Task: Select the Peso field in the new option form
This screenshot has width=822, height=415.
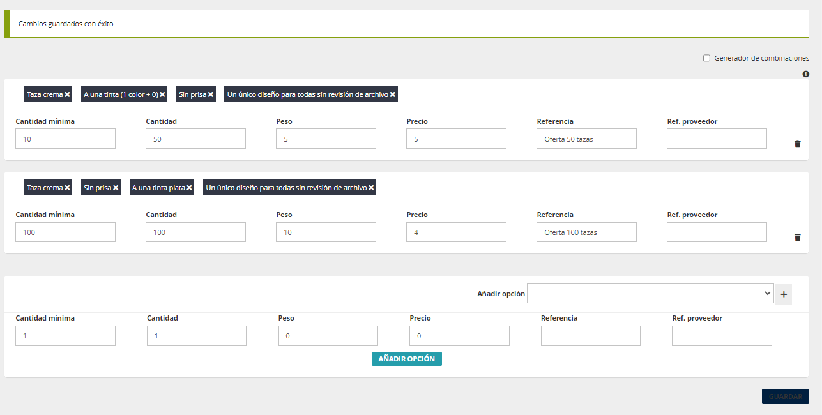Action: (328, 336)
